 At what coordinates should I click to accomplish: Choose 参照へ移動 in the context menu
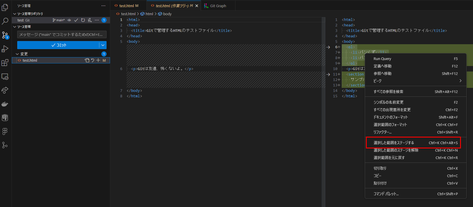416,73
